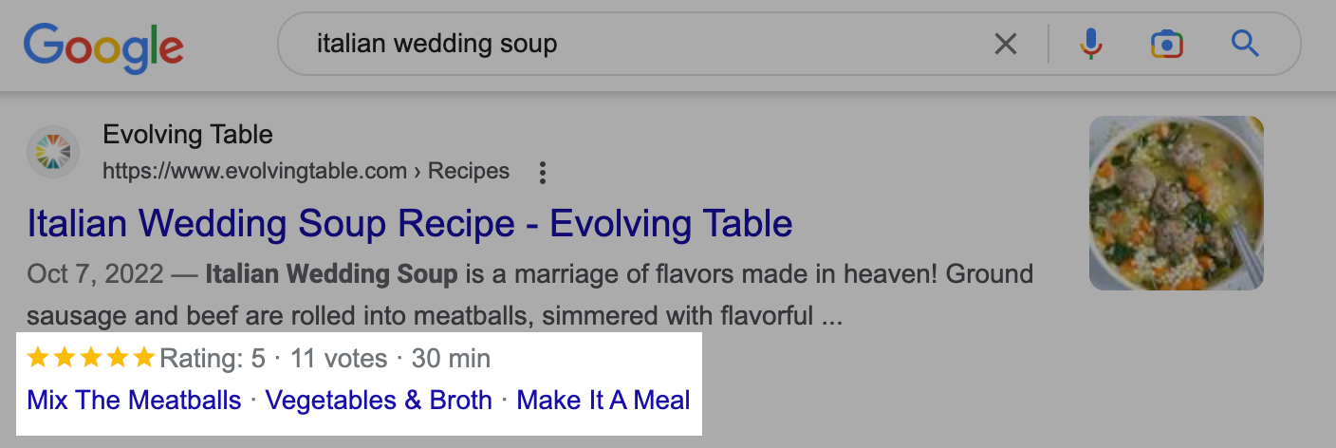
Task: Open Google Lens image search camera icon
Action: pyautogui.click(x=1166, y=44)
